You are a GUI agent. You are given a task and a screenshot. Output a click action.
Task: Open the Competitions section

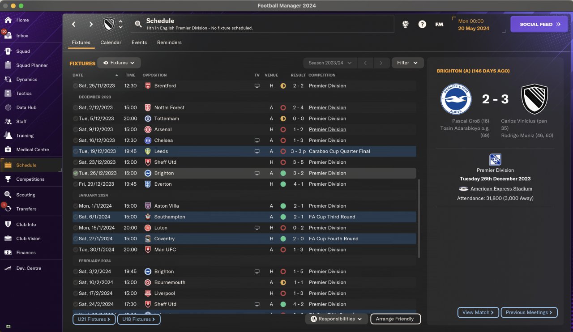(x=31, y=179)
